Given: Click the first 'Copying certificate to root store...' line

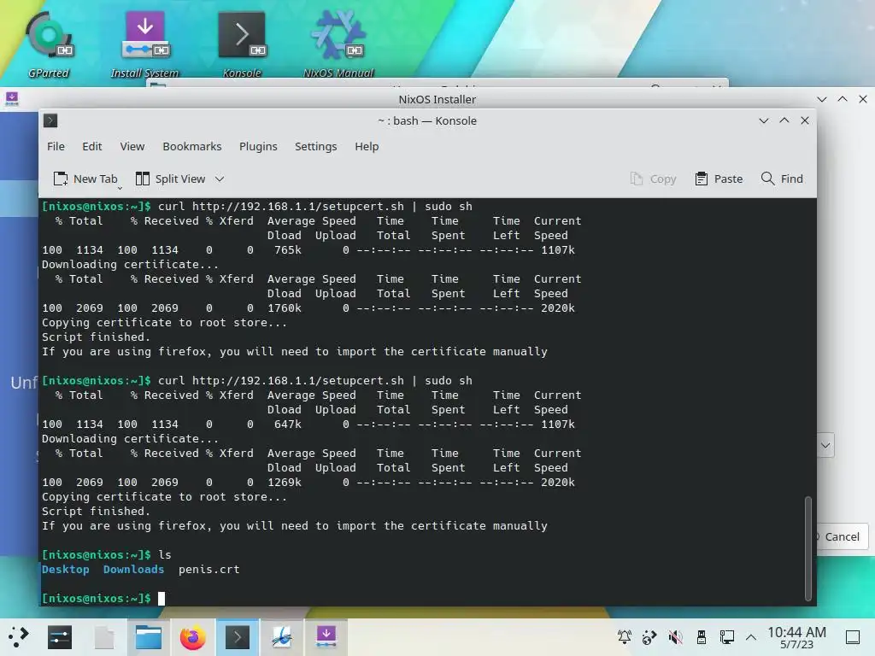Looking at the screenshot, I should tap(165, 322).
